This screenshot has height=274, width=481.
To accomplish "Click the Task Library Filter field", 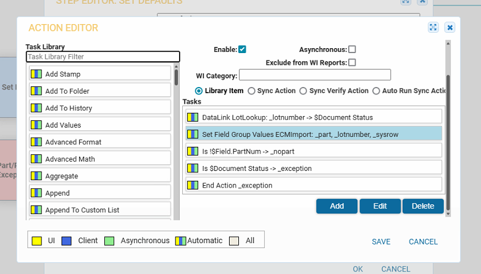I will (x=102, y=57).
